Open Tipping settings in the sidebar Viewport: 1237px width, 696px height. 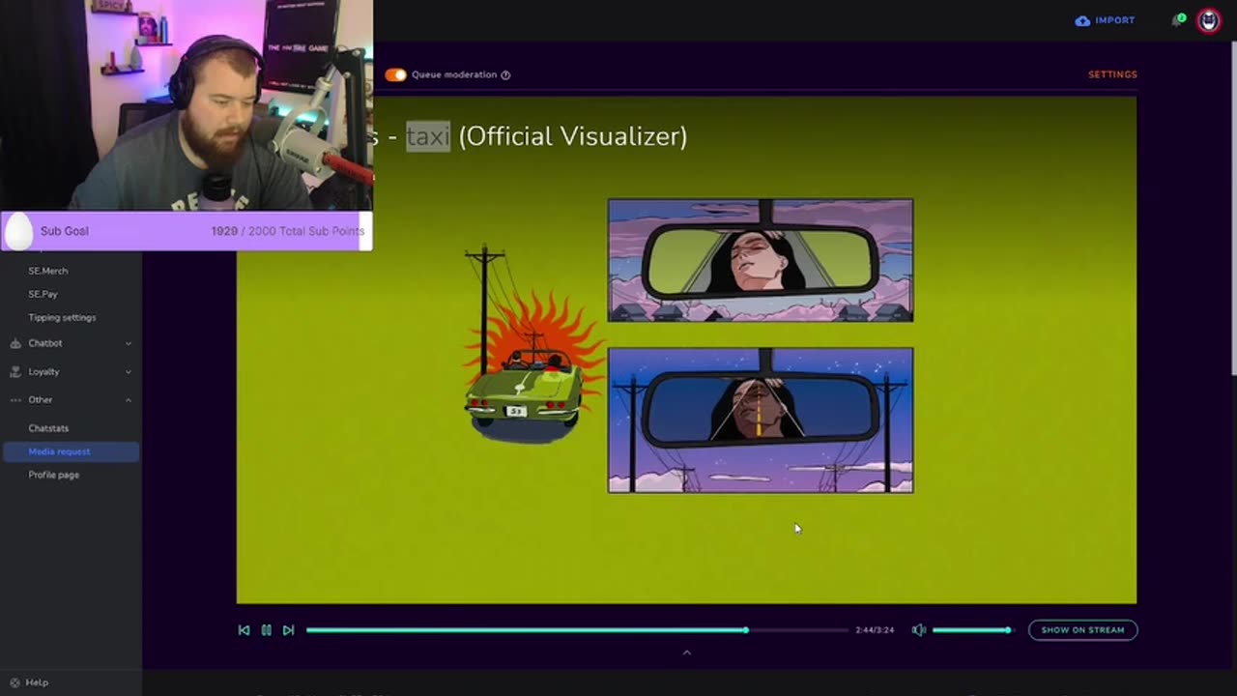tap(62, 317)
